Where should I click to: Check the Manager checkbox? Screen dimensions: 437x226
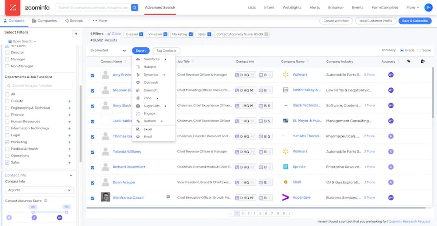click(7, 59)
